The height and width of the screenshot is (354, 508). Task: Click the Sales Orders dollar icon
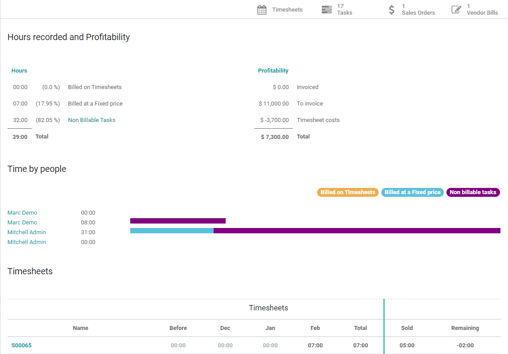(392, 10)
